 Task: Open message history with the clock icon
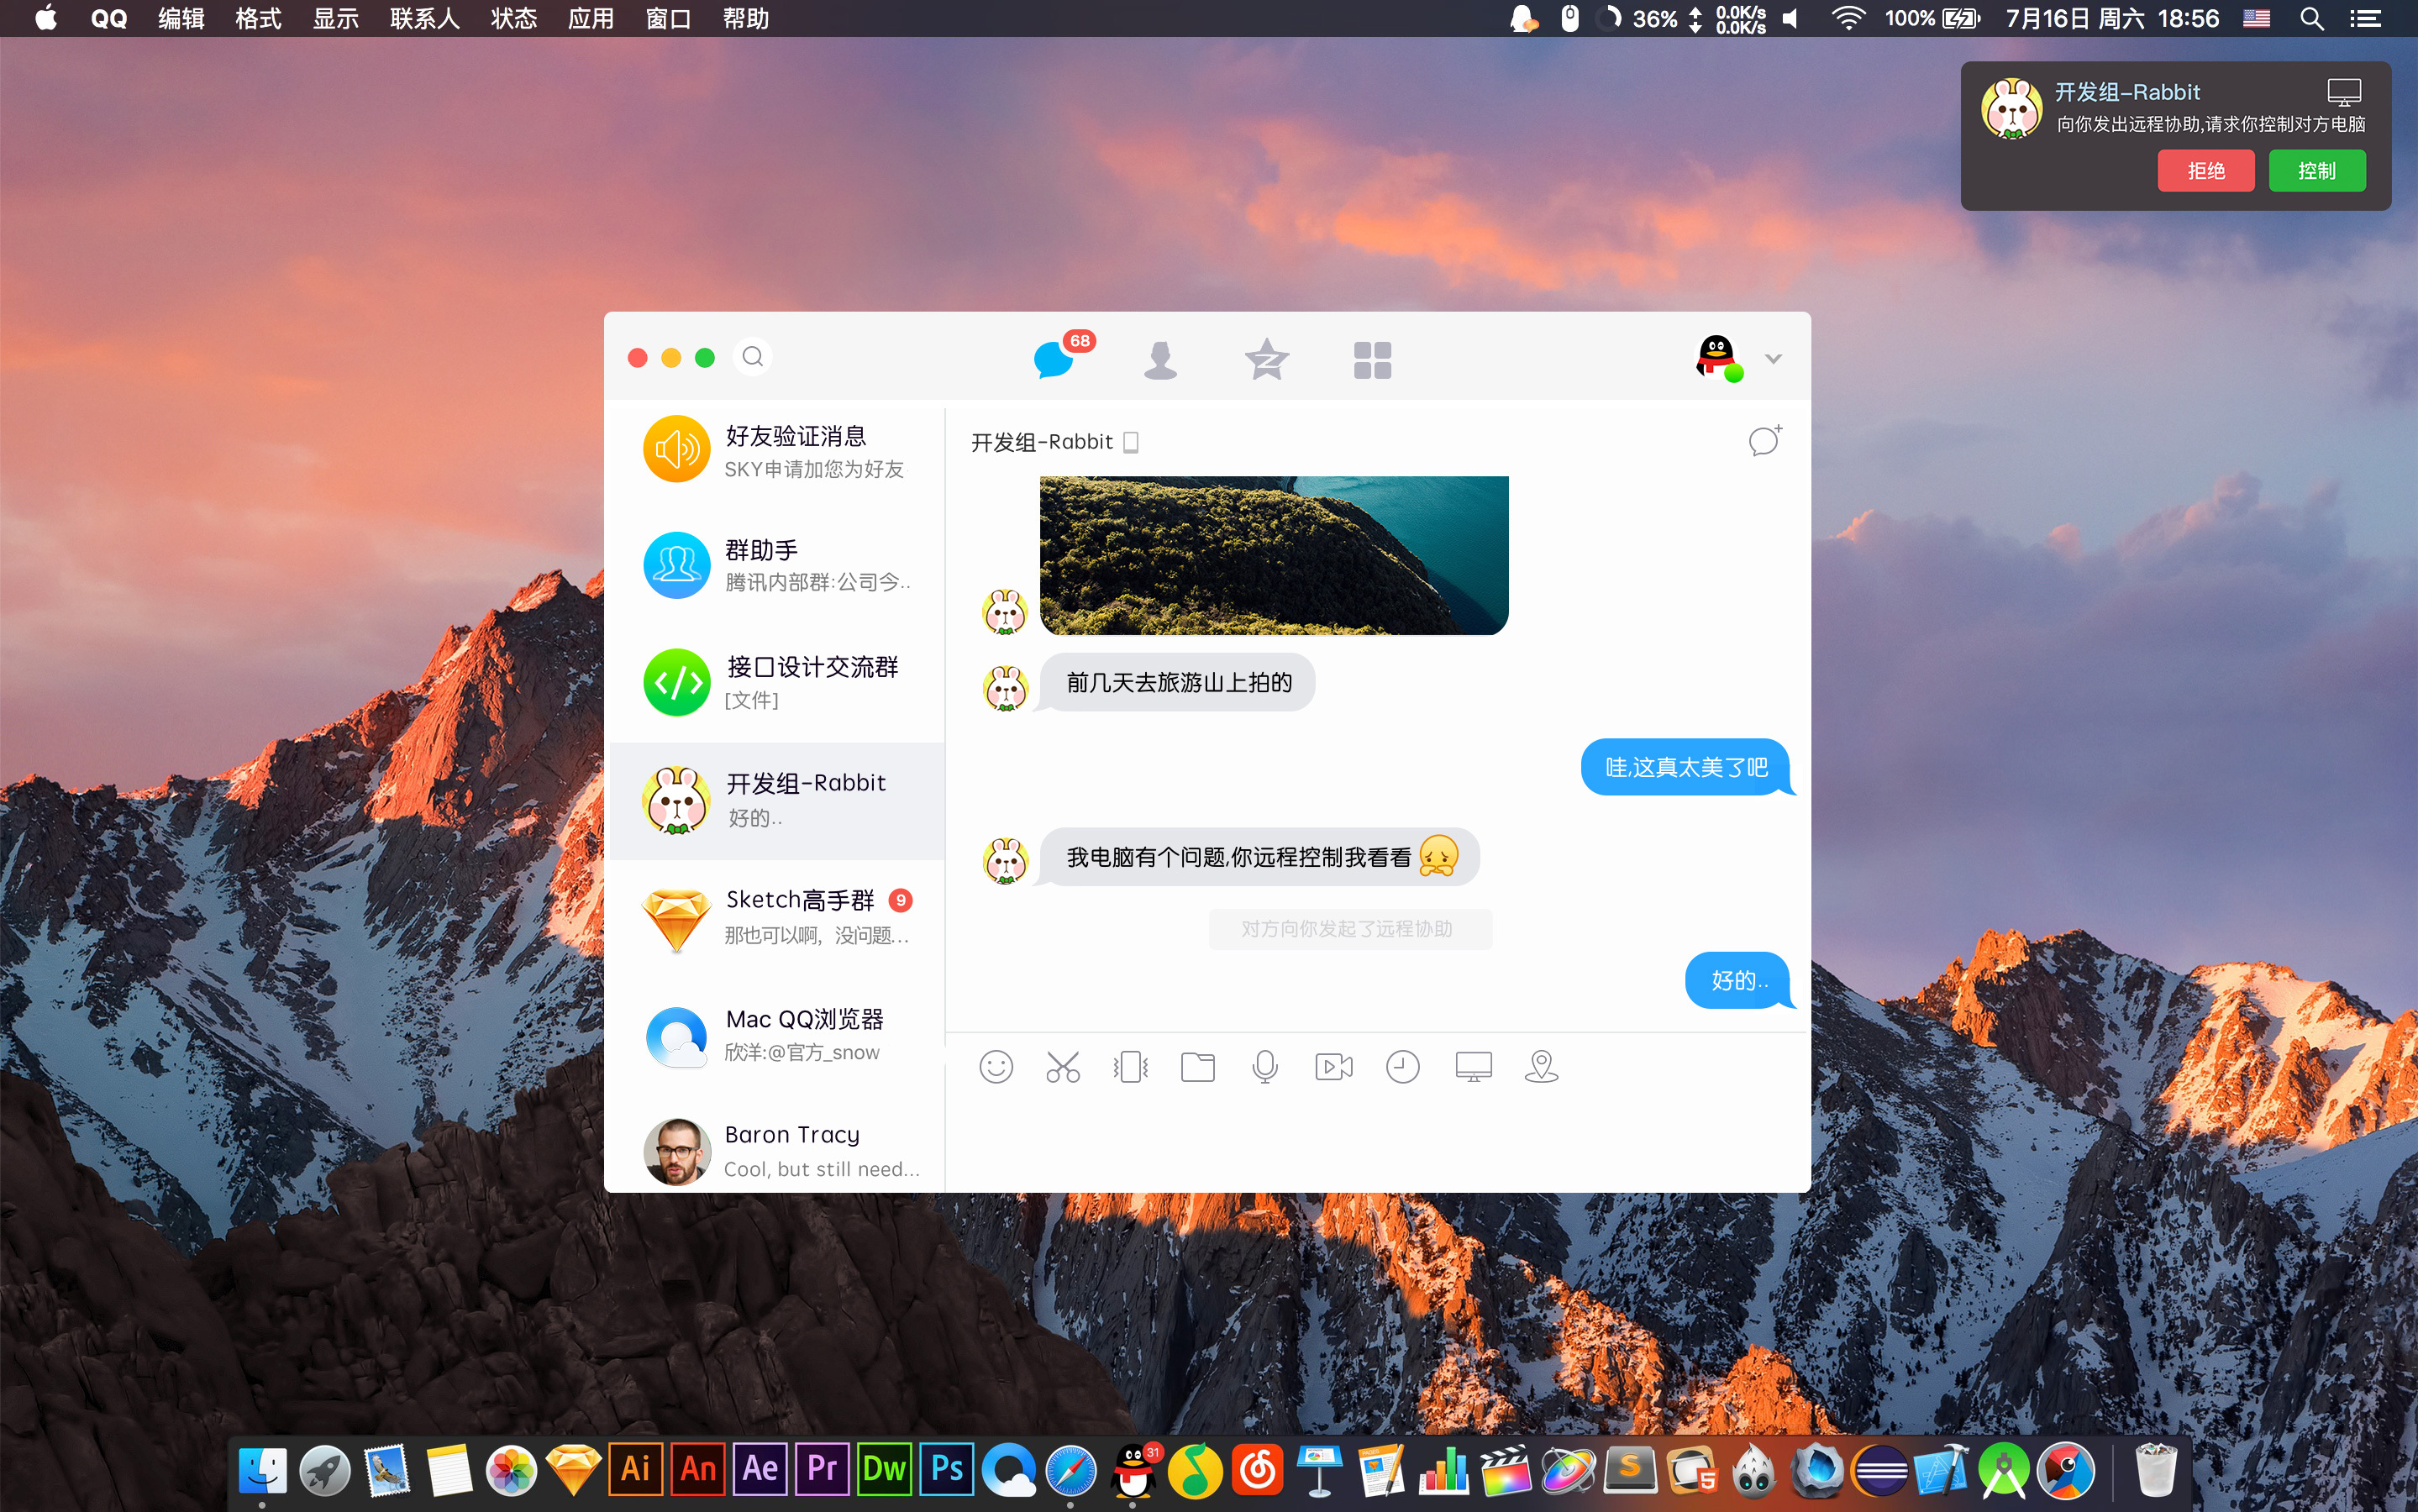(x=1401, y=1066)
